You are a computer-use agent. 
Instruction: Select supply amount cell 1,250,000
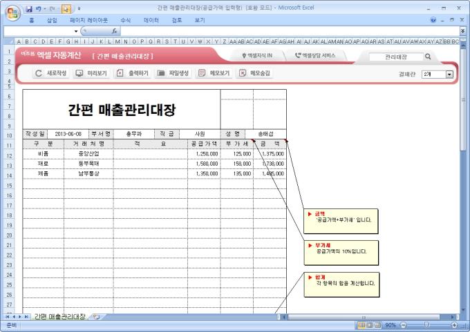coord(204,154)
